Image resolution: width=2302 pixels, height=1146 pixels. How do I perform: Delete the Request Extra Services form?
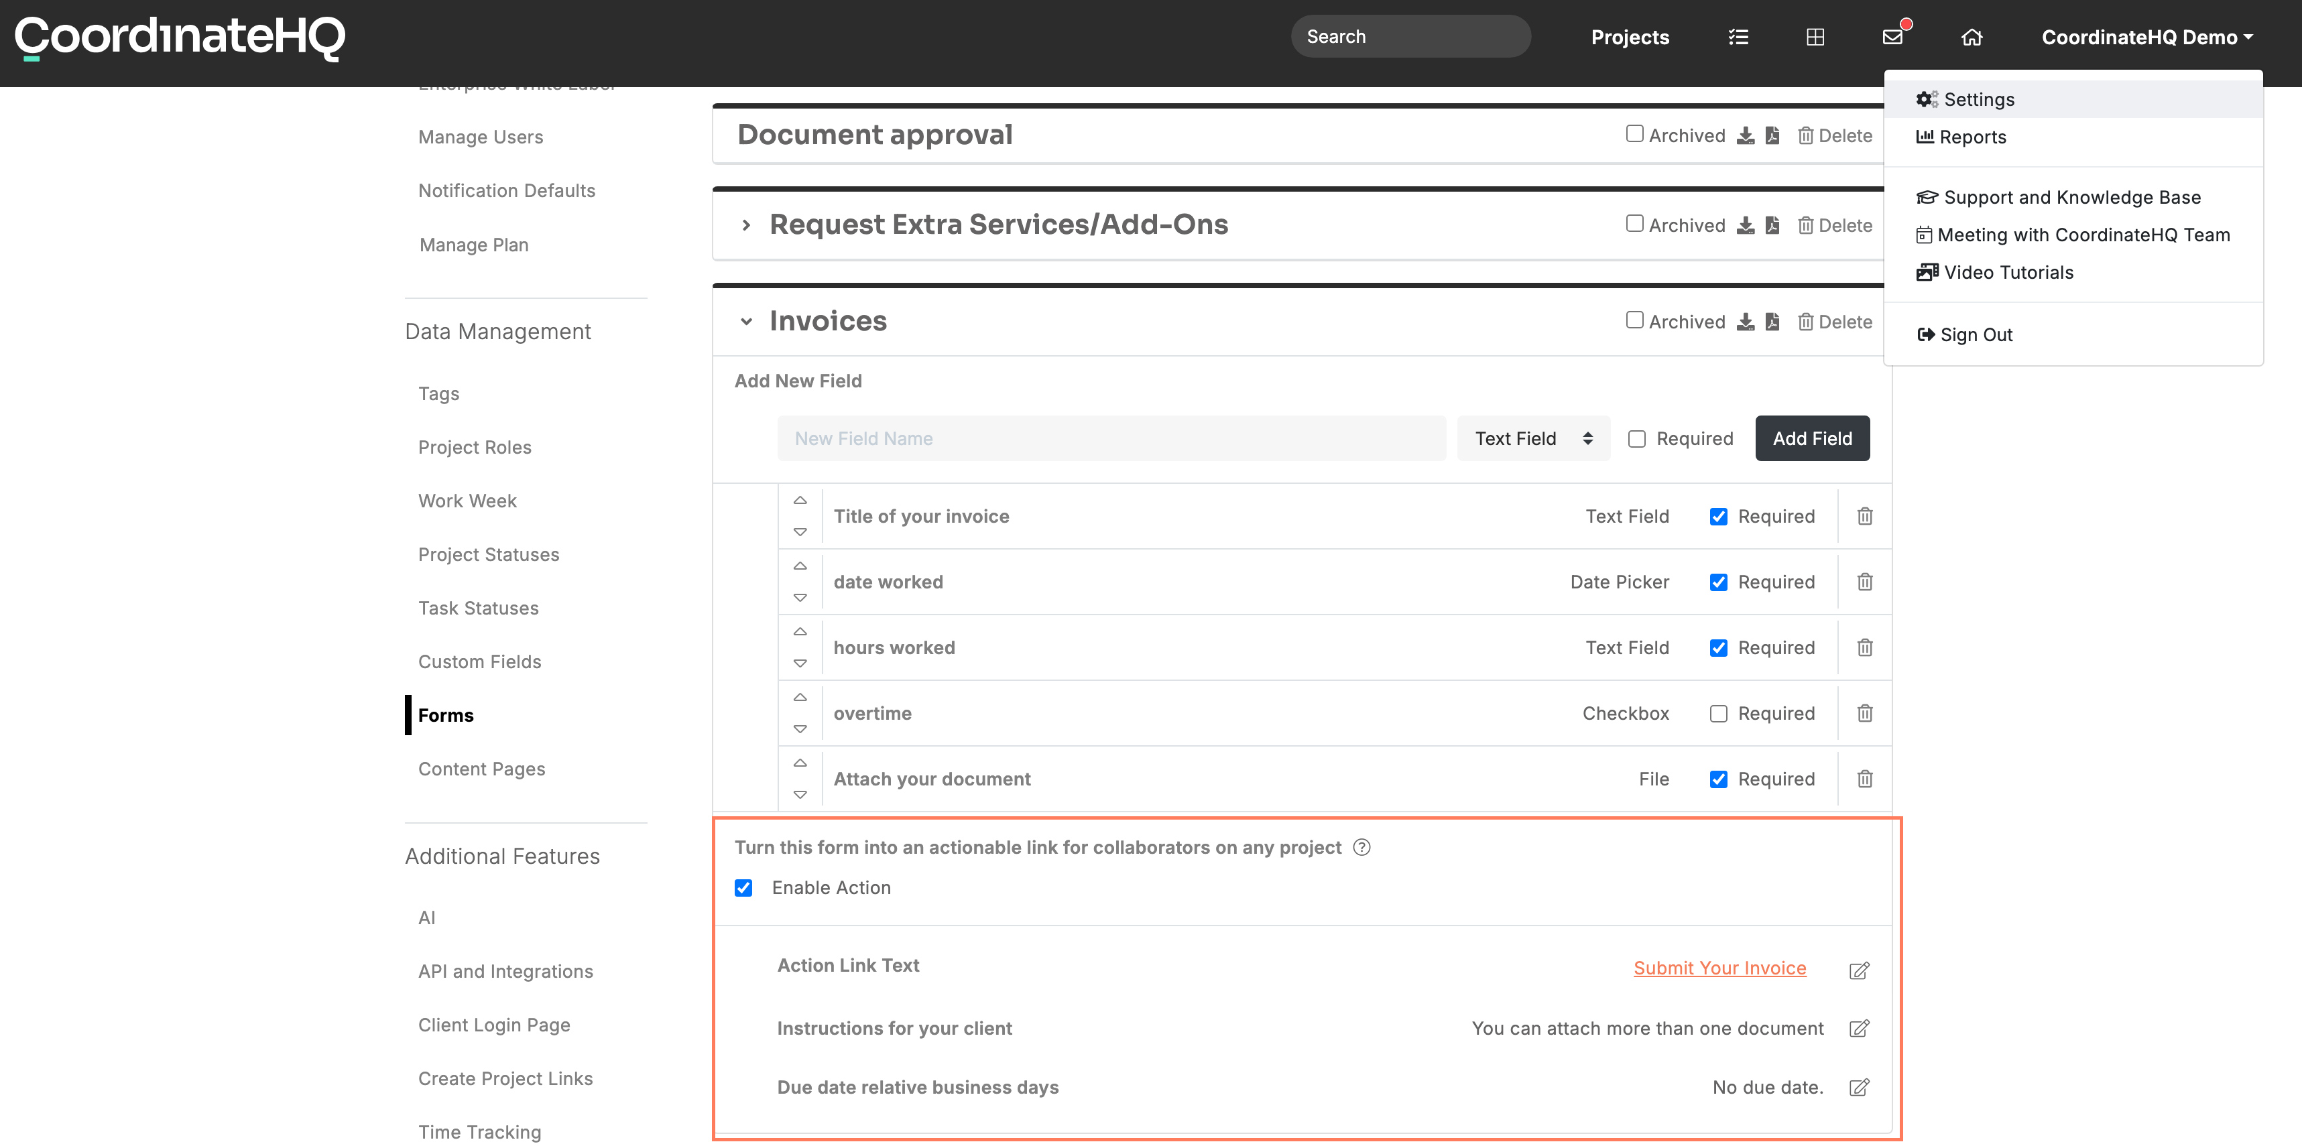tap(1835, 225)
